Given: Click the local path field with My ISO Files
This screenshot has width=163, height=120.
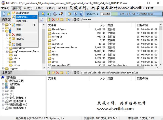Looking at the screenshot, I should (x=122, y=73).
